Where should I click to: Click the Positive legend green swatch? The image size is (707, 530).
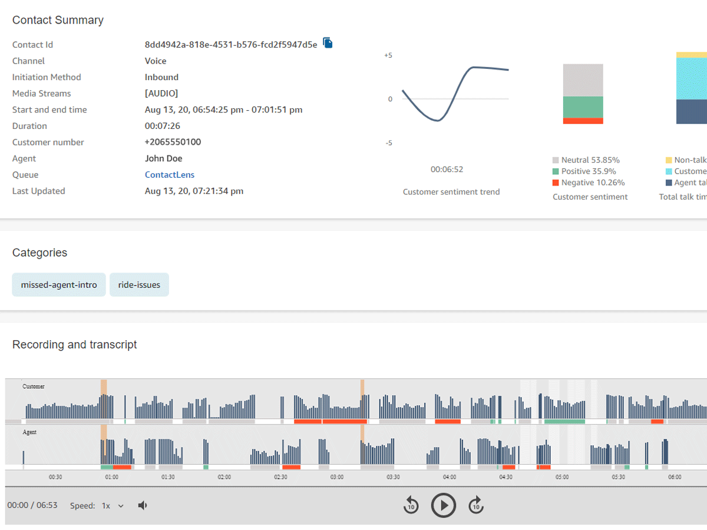[556, 171]
